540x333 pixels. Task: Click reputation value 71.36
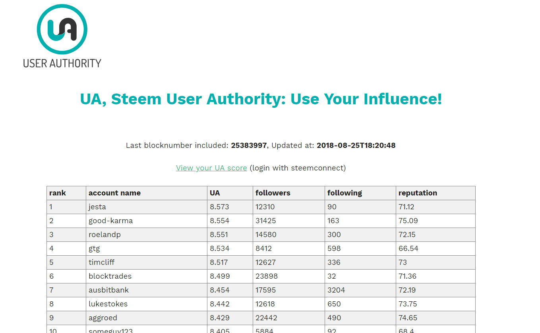408,276
